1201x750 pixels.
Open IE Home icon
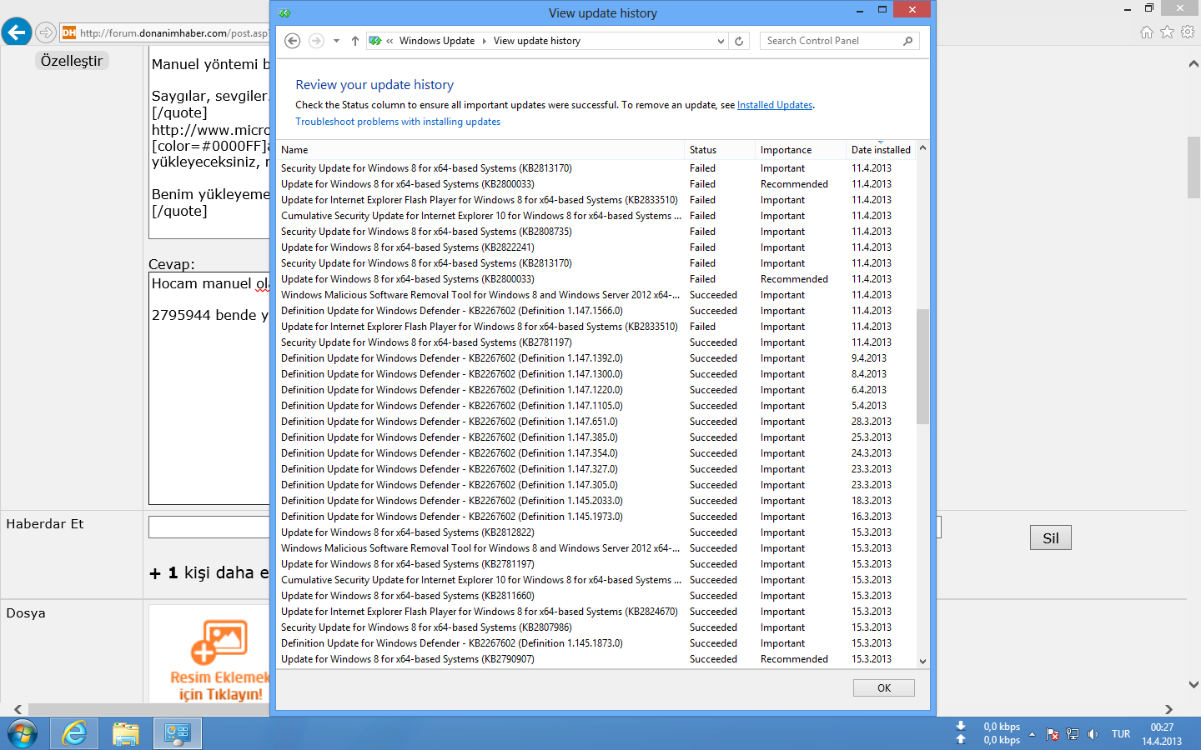click(1147, 32)
